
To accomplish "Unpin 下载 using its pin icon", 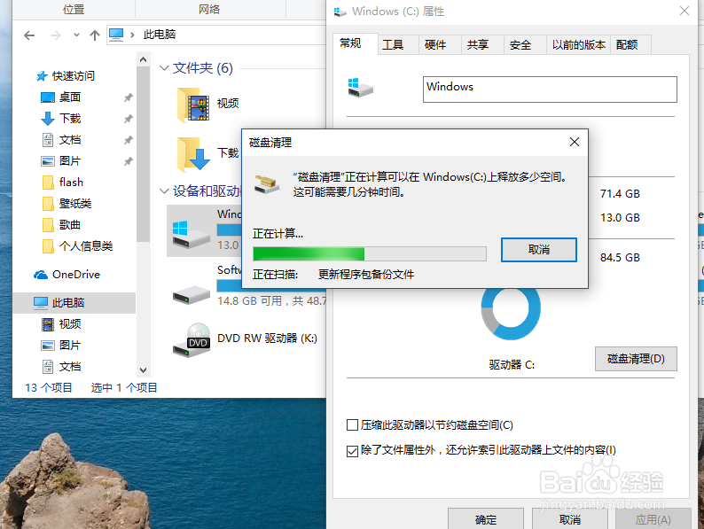I will point(129,119).
